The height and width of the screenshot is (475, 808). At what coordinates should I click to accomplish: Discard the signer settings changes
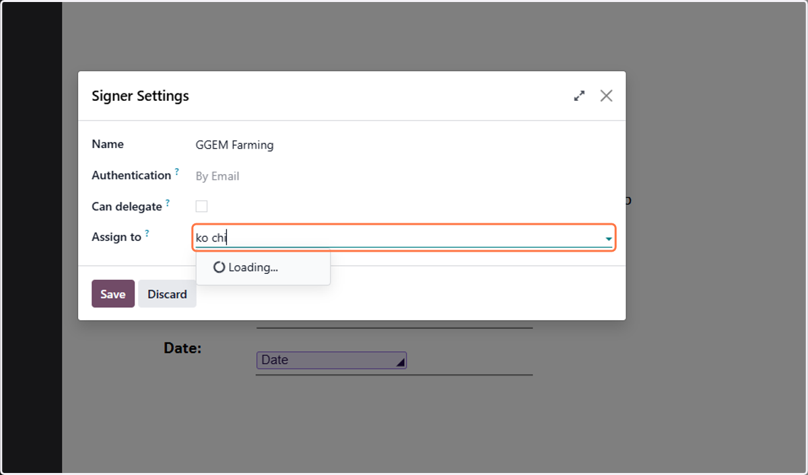click(x=167, y=294)
